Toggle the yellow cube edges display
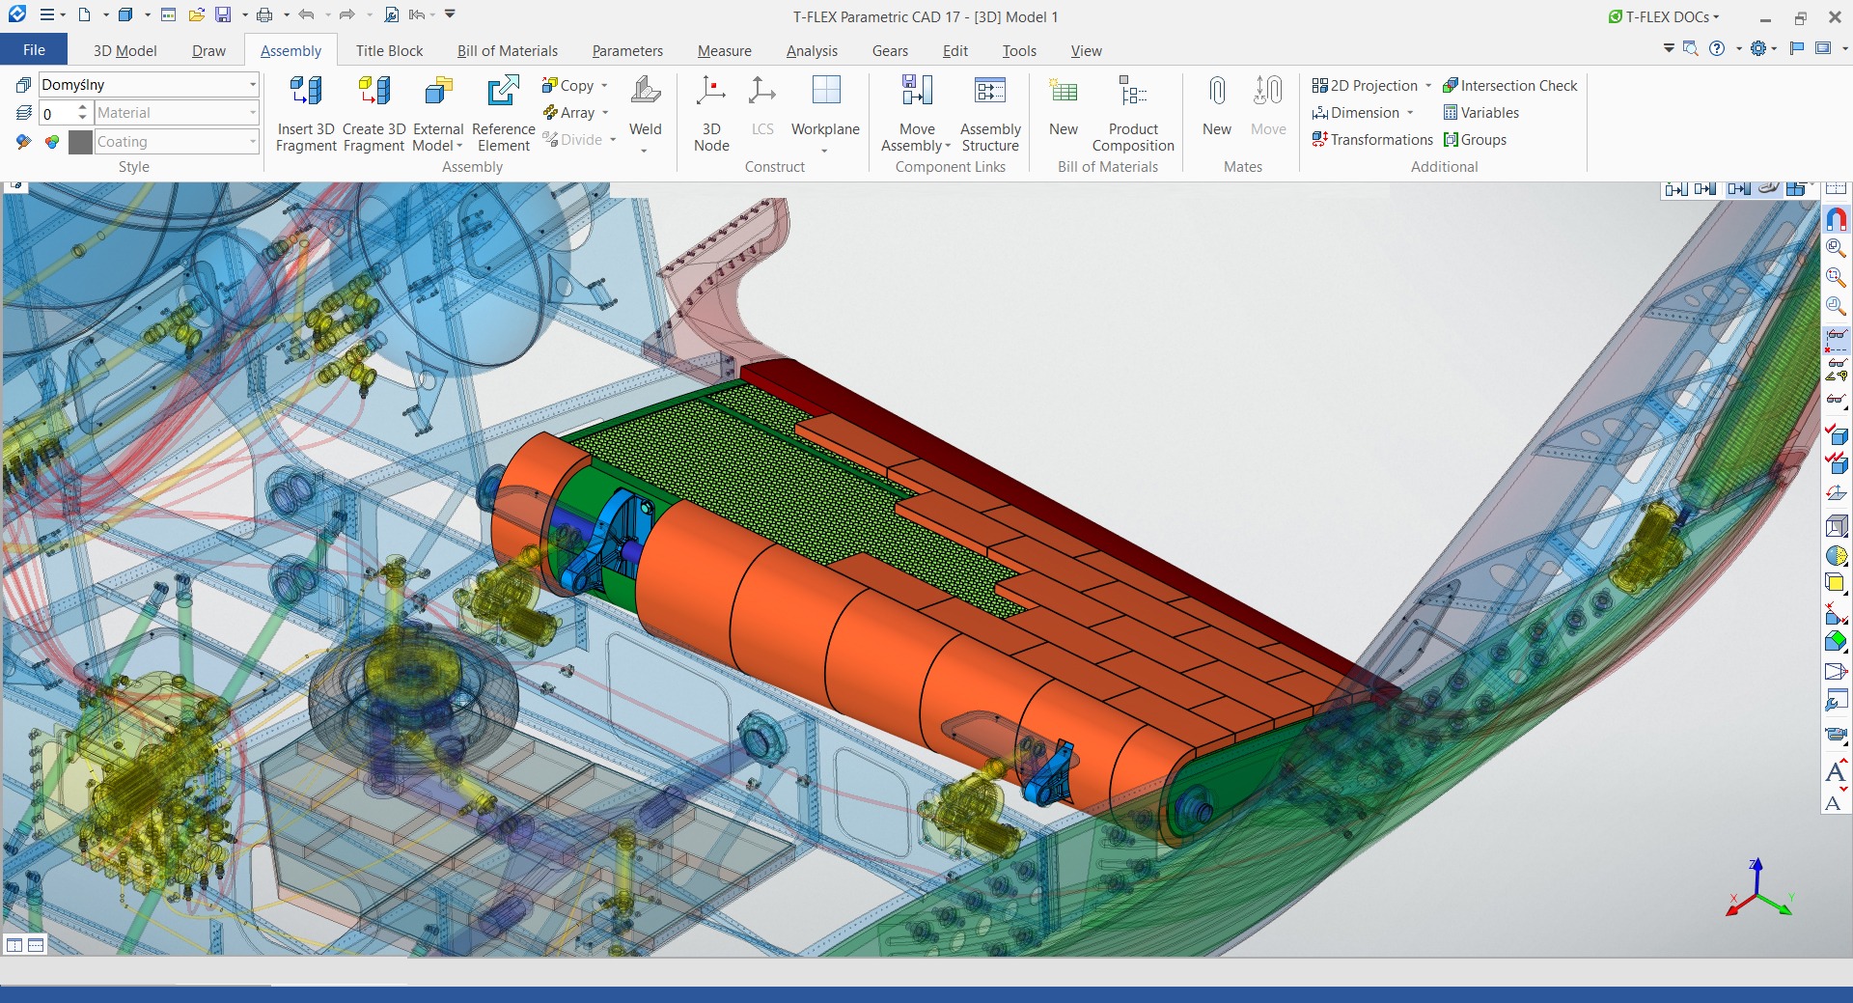Image resolution: width=1853 pixels, height=1003 pixels. (x=1836, y=584)
